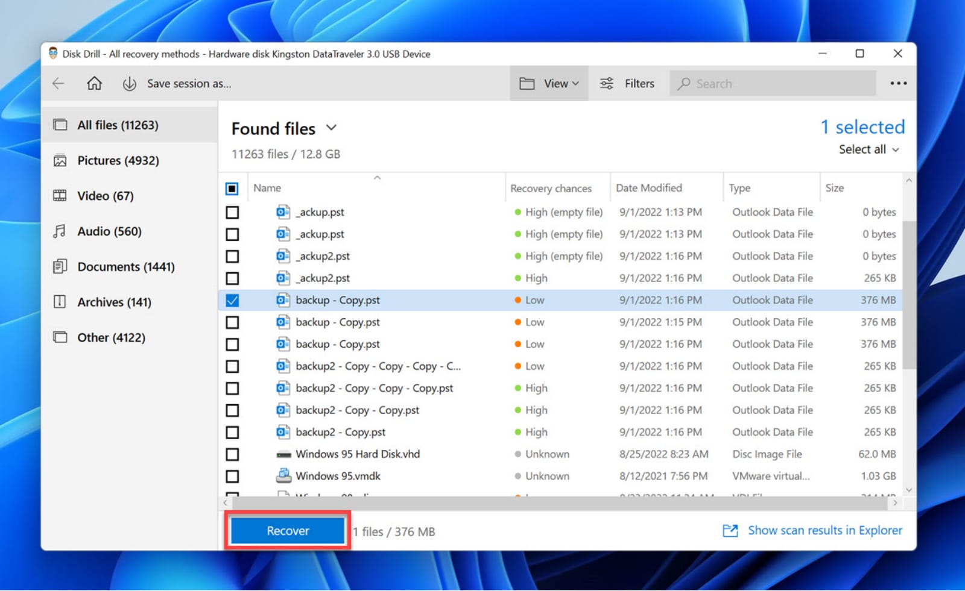Open the Filters button
Image resolution: width=965 pixels, height=591 pixels.
click(627, 84)
